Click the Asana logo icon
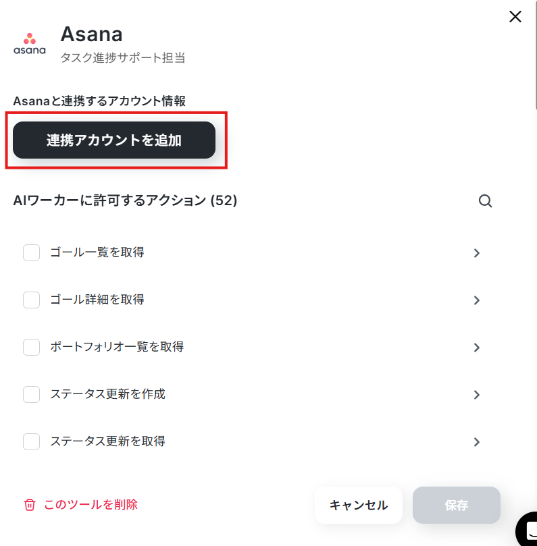This screenshot has height=546, width=537. [x=30, y=44]
